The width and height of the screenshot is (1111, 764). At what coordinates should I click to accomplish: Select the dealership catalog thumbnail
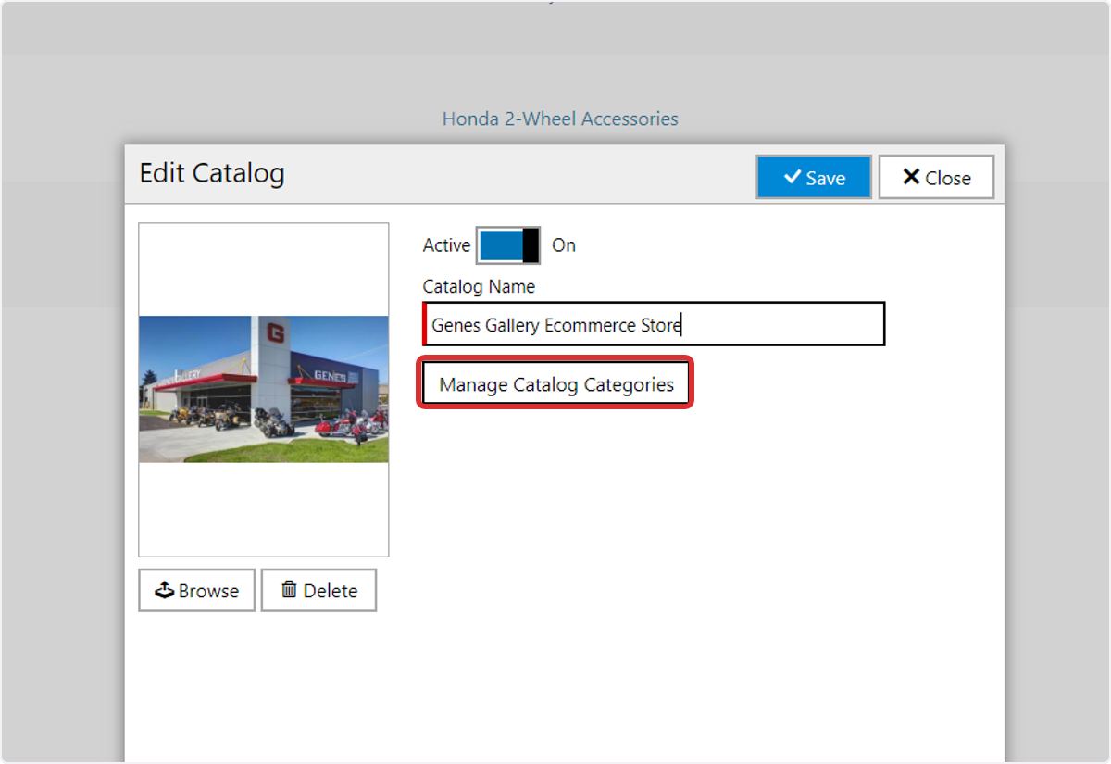[x=264, y=389]
